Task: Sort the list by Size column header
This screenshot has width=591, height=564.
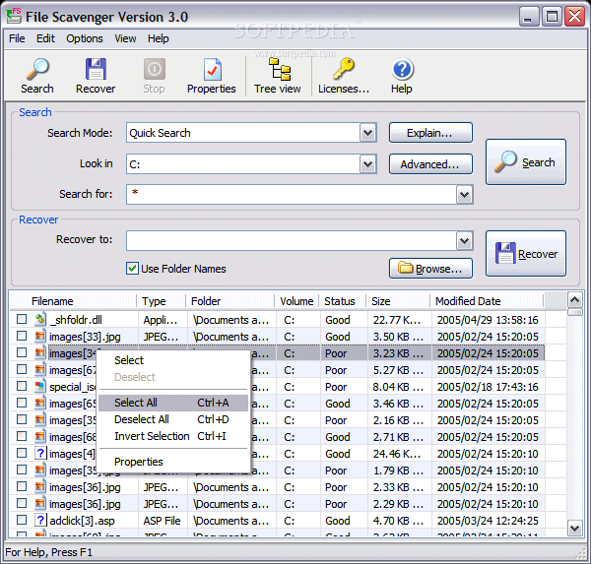Action: coord(398,301)
